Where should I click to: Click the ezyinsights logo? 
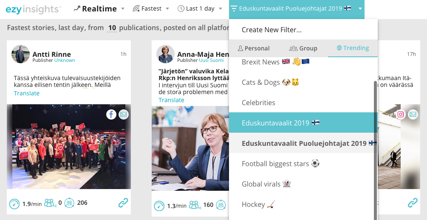point(33,9)
